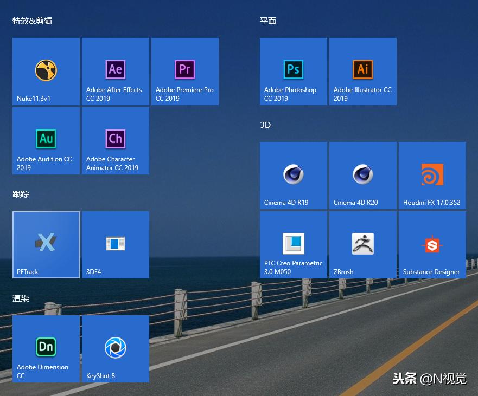The height and width of the screenshot is (396, 478).
Task: Start Cinema 4D R20
Action: point(363,176)
